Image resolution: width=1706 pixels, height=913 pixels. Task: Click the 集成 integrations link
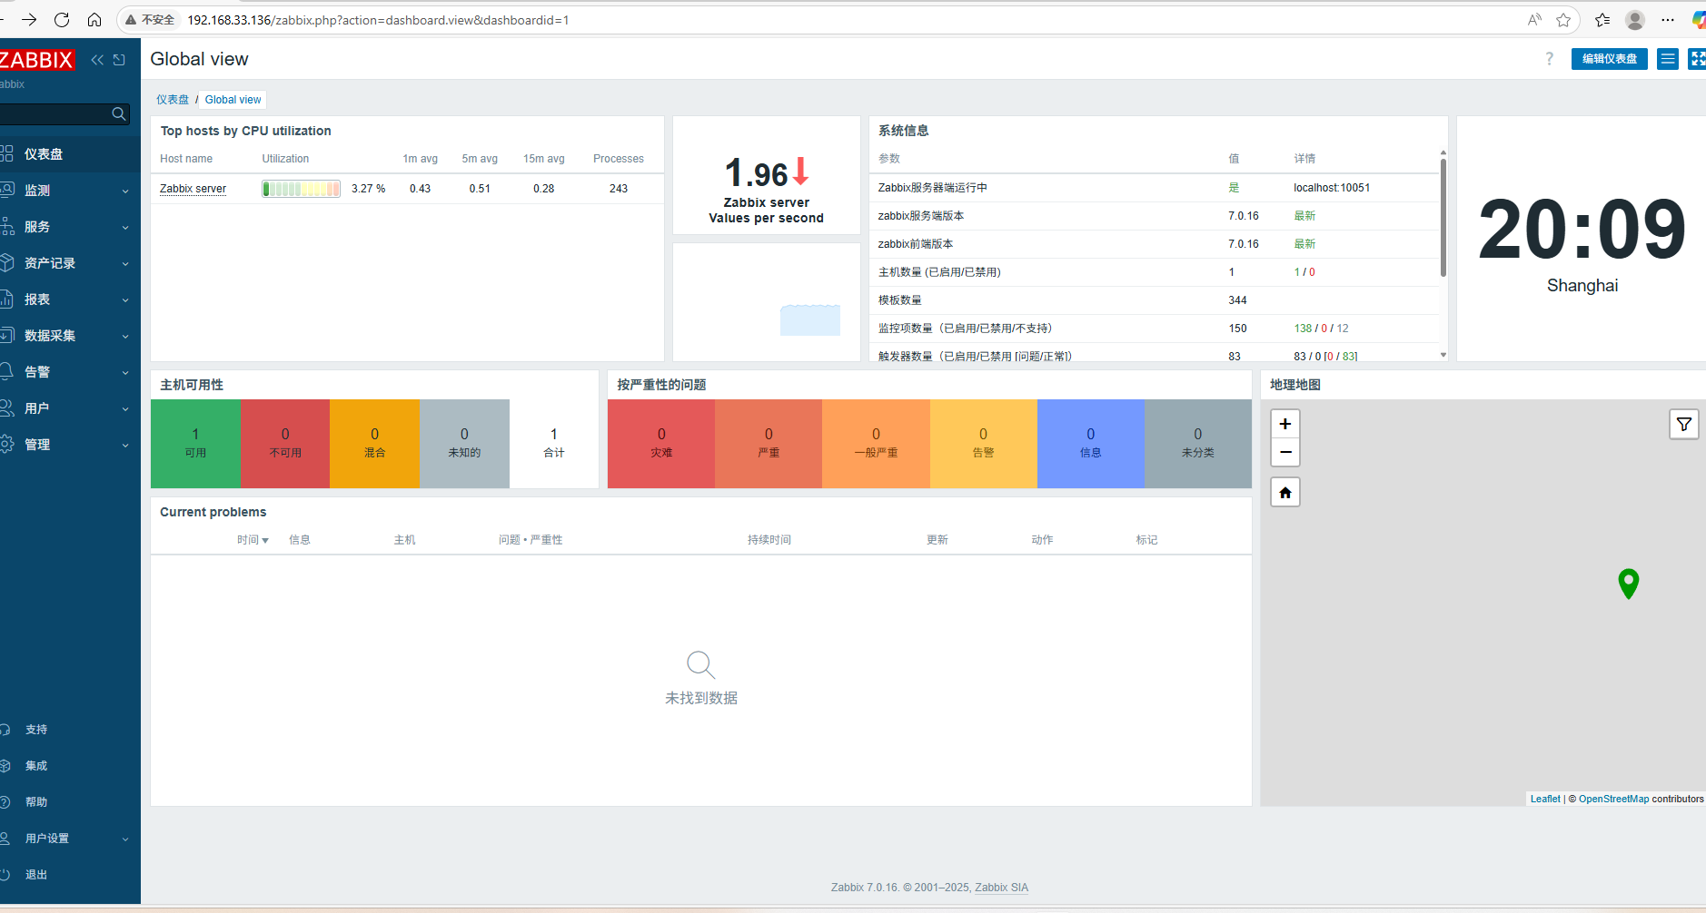(36, 766)
